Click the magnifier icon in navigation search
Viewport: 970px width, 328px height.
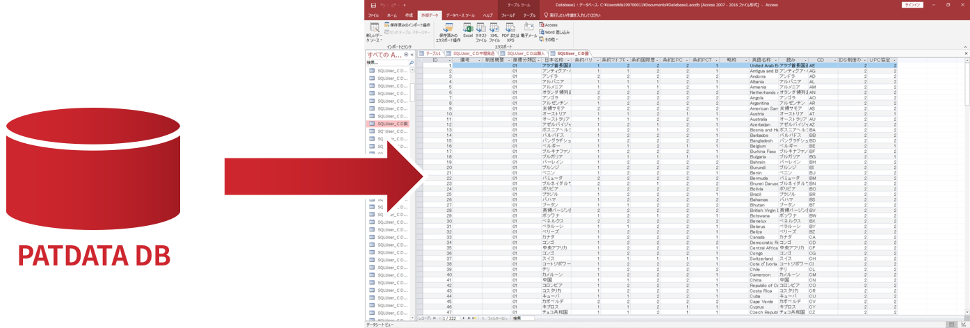tap(411, 63)
